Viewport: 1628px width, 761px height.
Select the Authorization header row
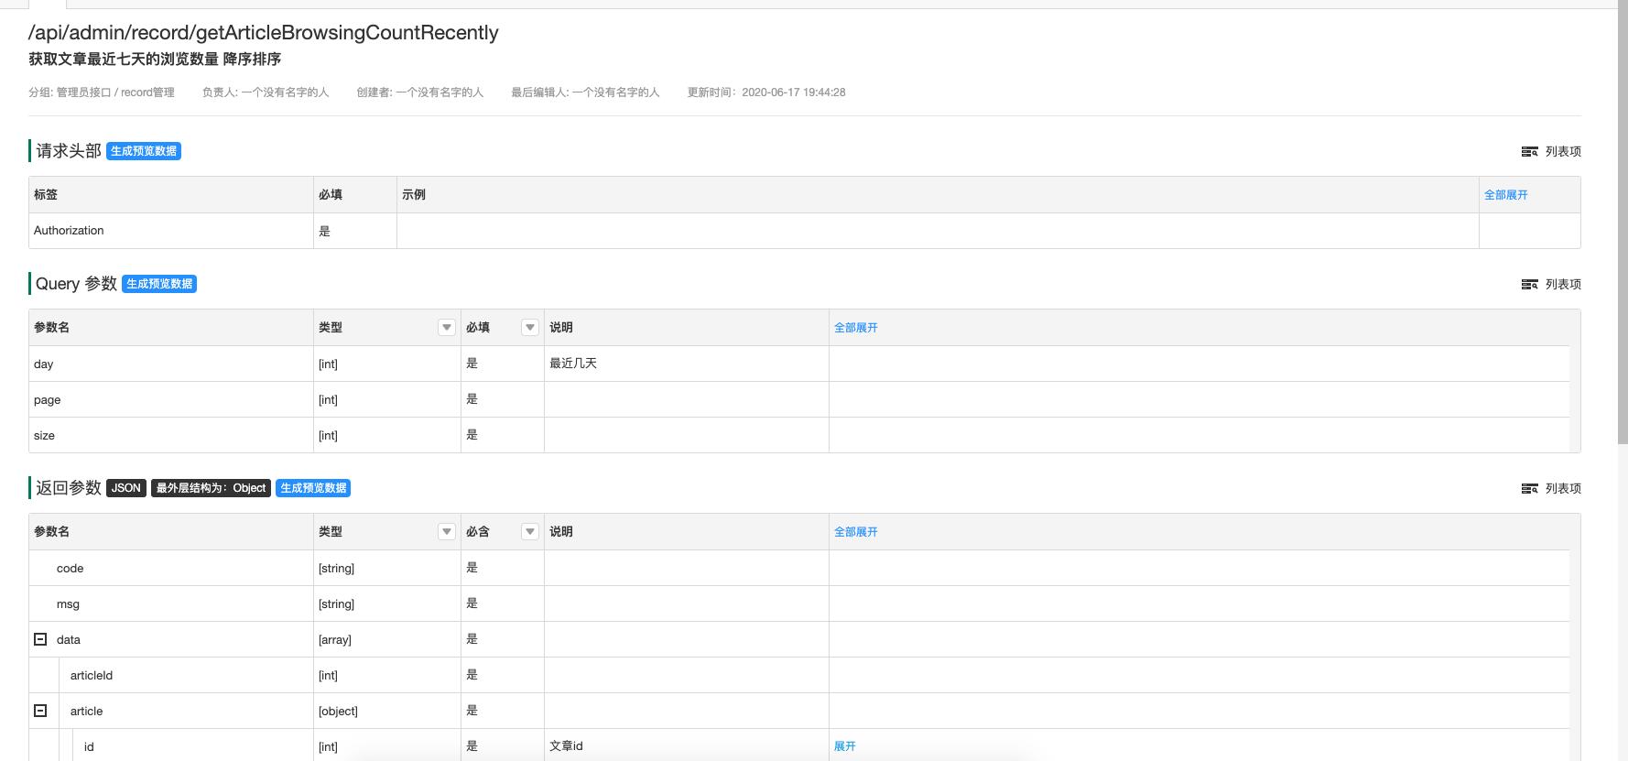point(804,231)
